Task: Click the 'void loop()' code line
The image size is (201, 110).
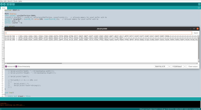Action: pos(9,93)
